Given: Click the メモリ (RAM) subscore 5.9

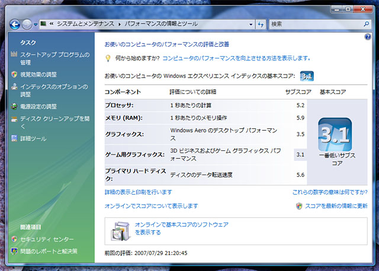Looking at the screenshot, I should coord(300,118).
